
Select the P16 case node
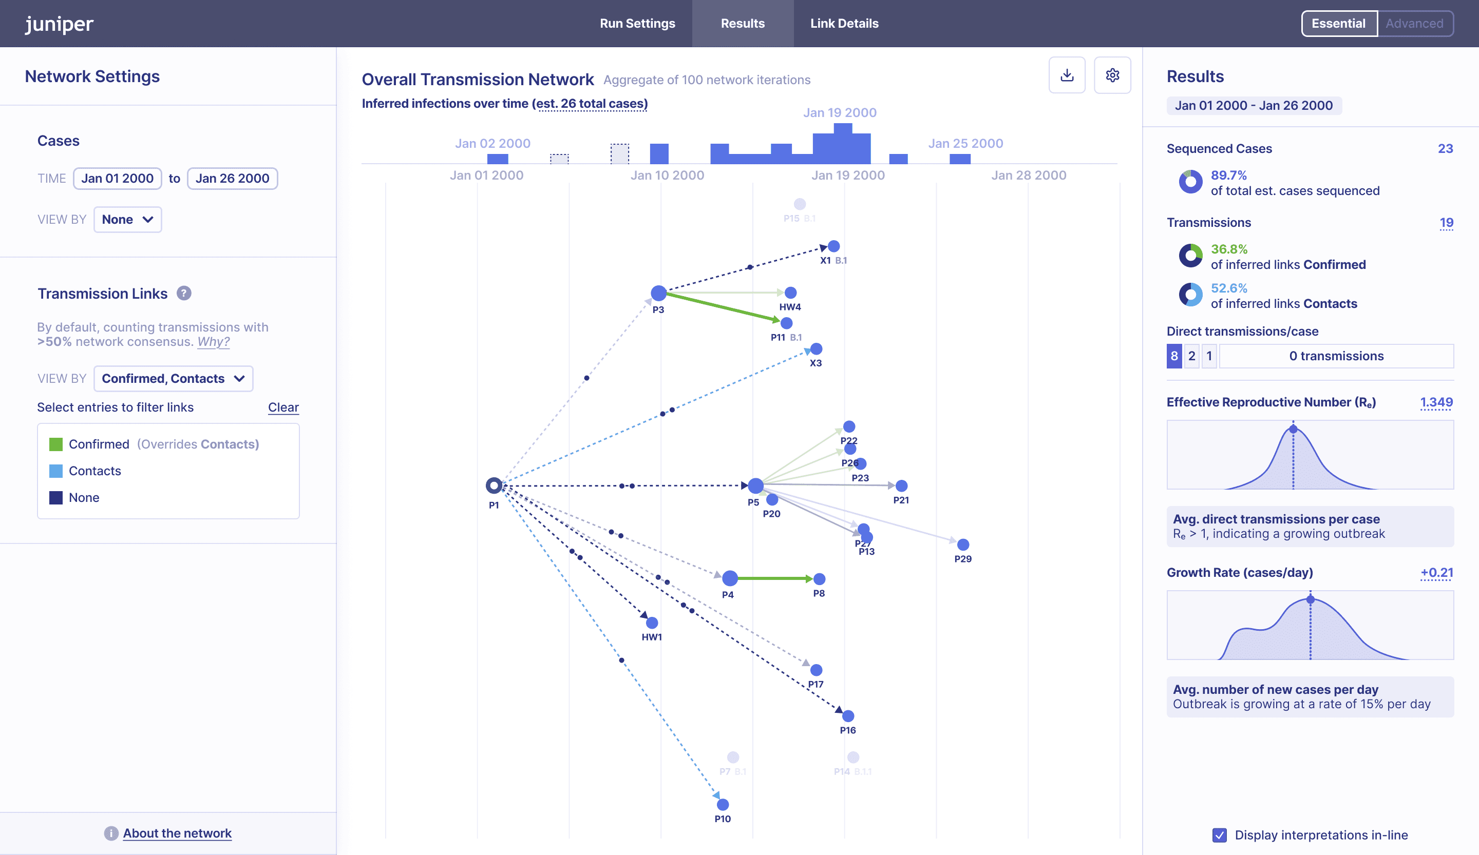coord(848,716)
